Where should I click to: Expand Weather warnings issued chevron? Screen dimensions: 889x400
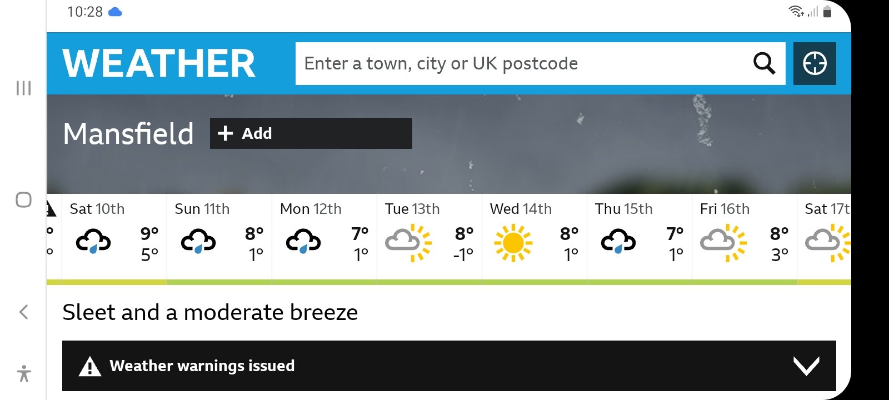[806, 366]
